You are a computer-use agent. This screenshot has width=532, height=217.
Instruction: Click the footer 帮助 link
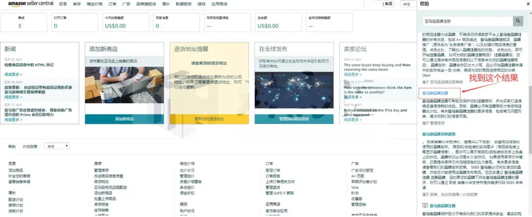coord(12,147)
